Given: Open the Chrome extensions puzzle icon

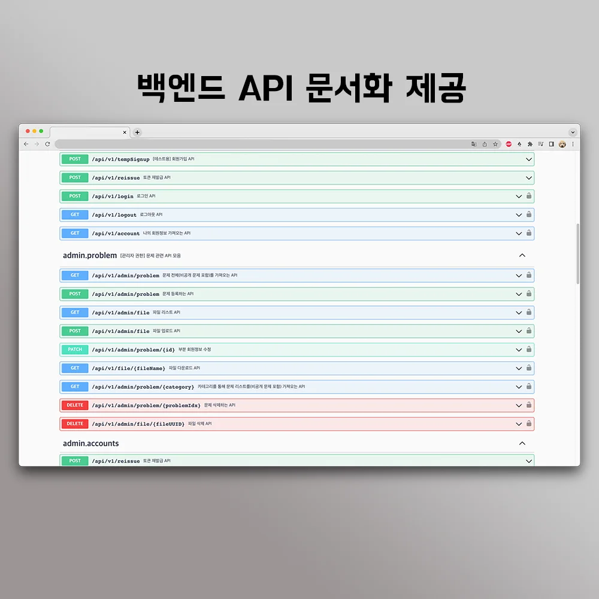Looking at the screenshot, I should pyautogui.click(x=530, y=144).
